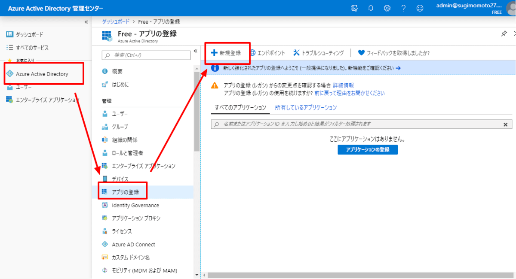Open グループ in the blade menu
This screenshot has width=516, height=279.
click(120, 127)
